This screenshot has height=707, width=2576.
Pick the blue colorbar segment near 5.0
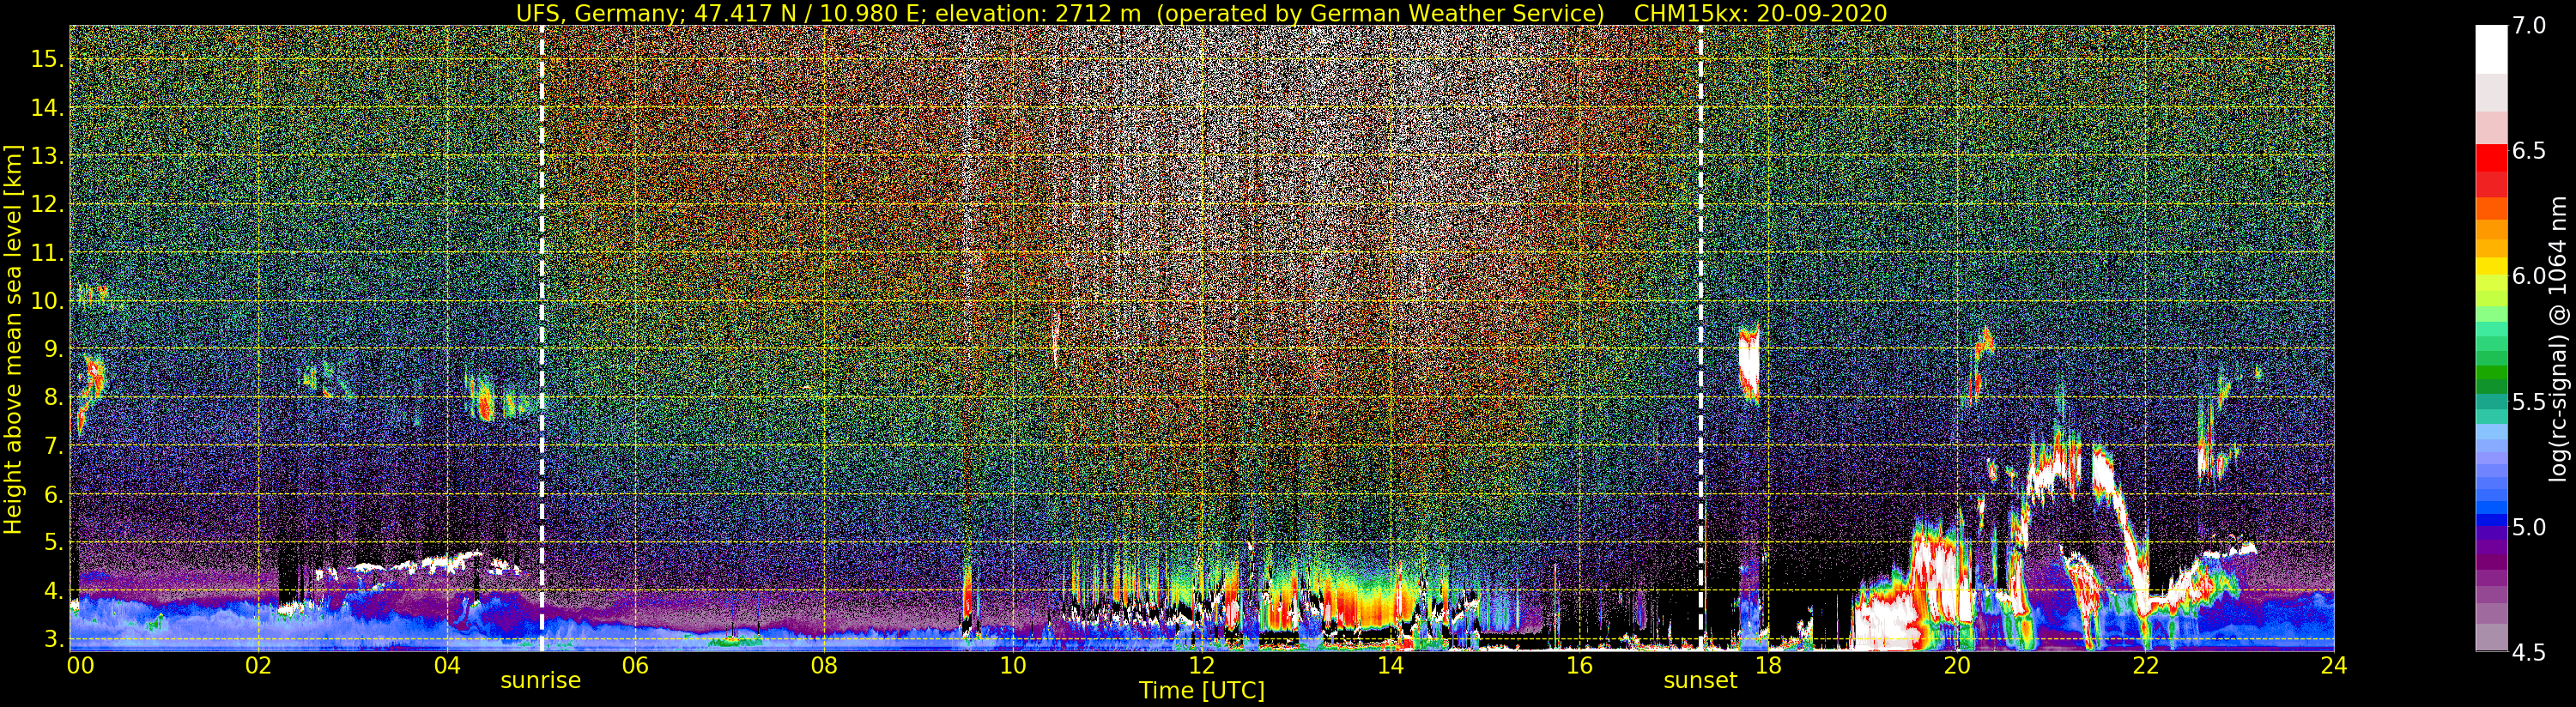tap(2491, 520)
